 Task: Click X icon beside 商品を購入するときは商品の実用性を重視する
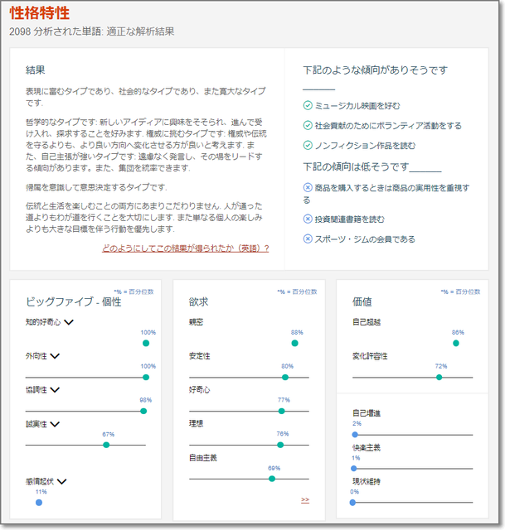tap(308, 188)
